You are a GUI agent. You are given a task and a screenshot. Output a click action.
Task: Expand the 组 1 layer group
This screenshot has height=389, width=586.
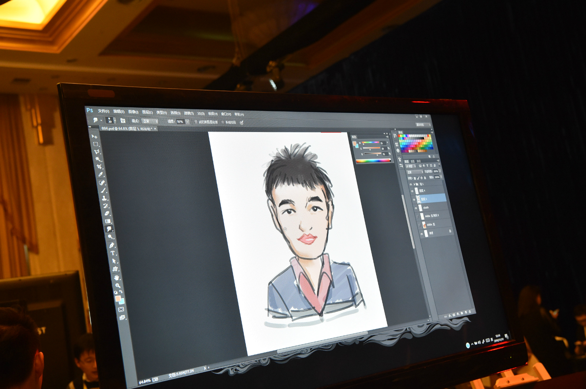click(415, 184)
